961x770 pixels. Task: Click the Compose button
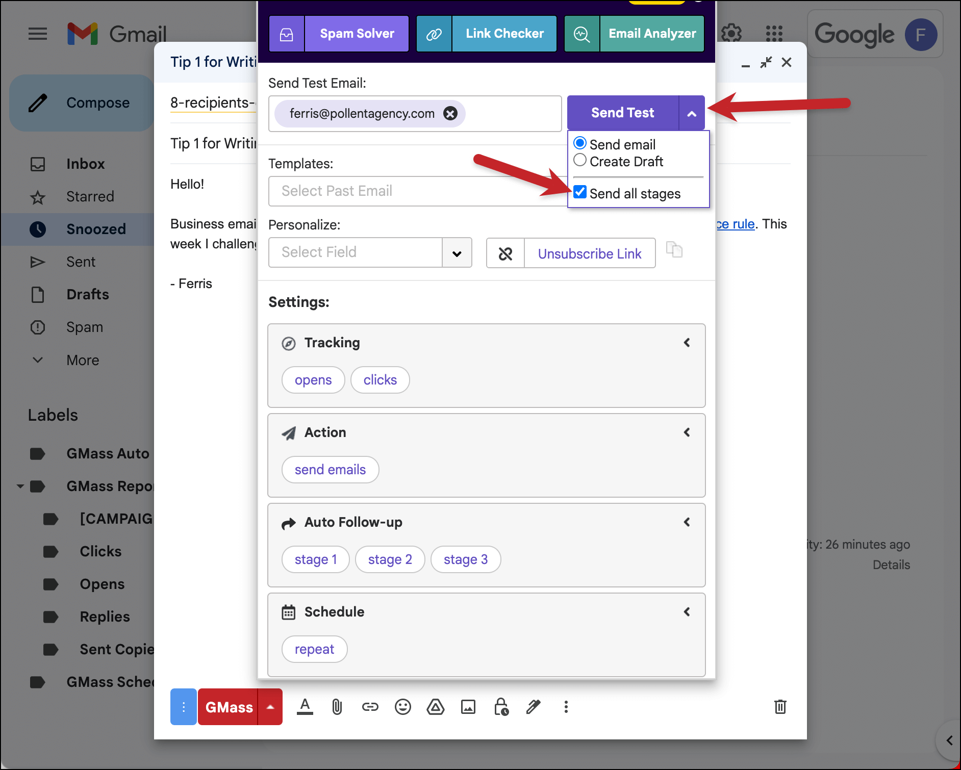pyautogui.click(x=82, y=103)
